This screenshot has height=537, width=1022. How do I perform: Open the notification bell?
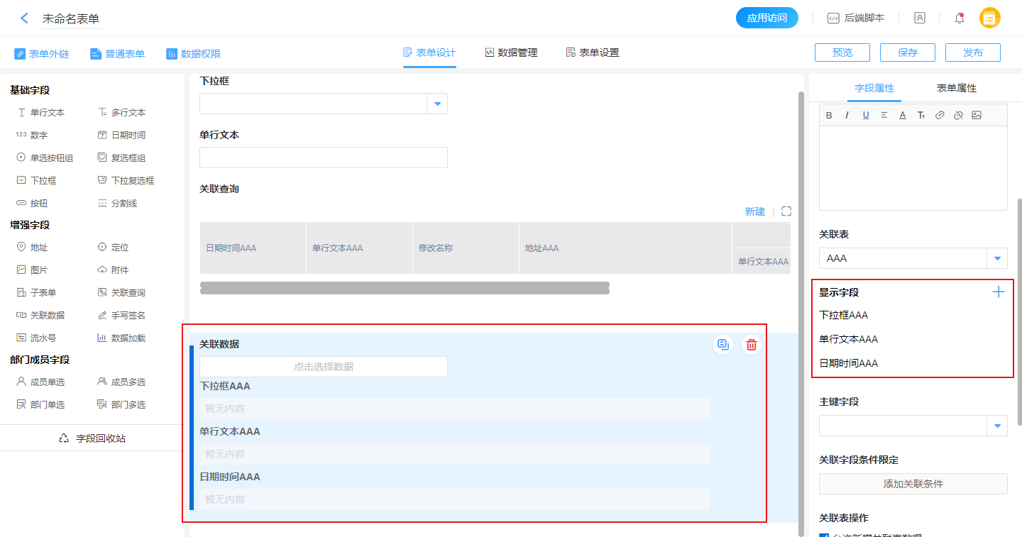click(959, 18)
